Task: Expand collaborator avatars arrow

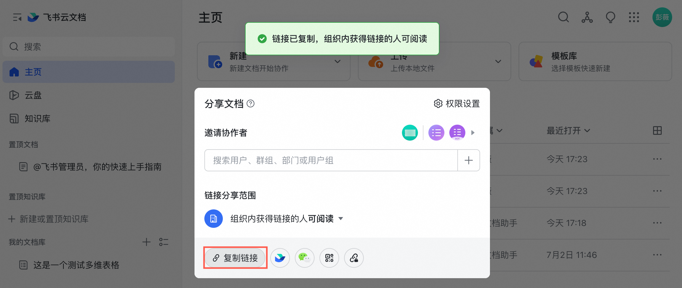Action: [473, 133]
